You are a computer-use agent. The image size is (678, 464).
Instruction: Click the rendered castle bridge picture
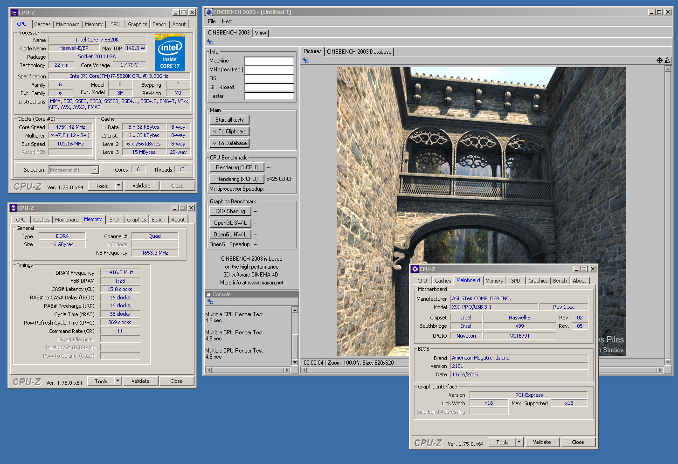coord(481,212)
